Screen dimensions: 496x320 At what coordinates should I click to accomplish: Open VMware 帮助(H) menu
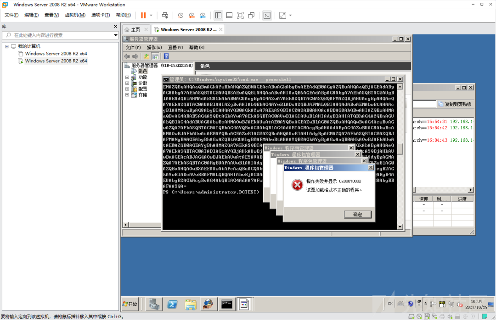pos(123,15)
